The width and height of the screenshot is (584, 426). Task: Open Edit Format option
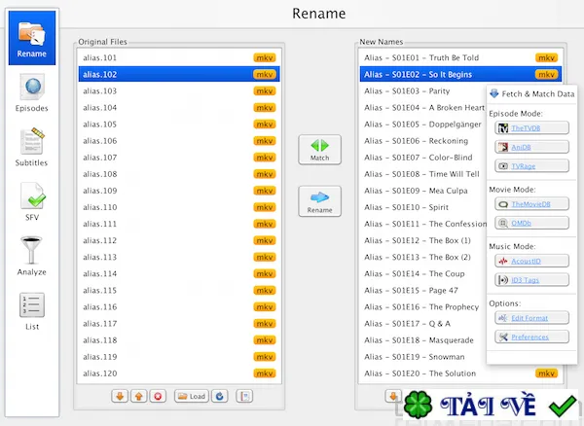point(531,318)
